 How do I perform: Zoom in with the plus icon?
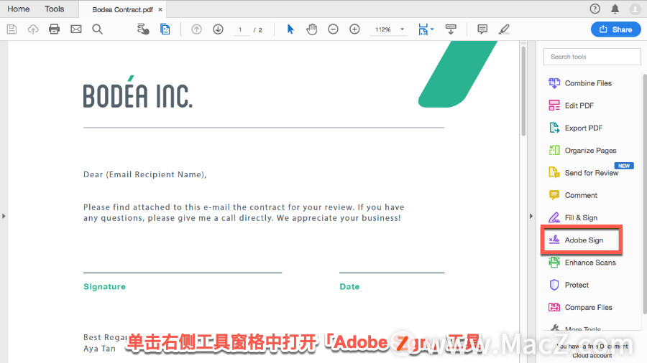(354, 29)
